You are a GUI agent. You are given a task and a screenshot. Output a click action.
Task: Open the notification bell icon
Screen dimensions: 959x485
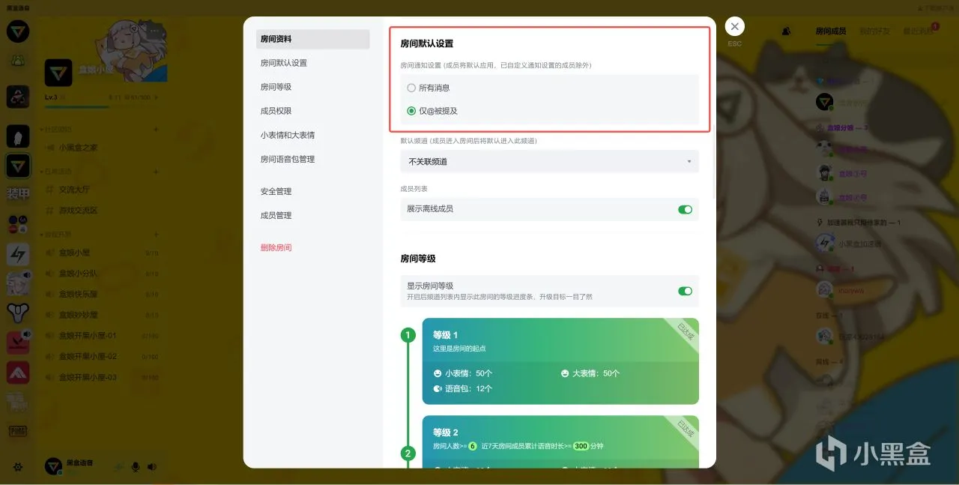click(786, 31)
